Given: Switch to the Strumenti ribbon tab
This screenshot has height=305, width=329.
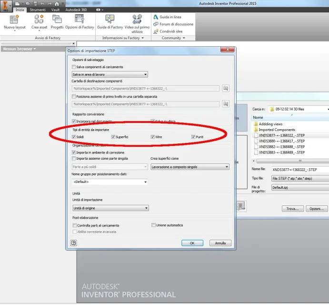Looking at the screenshot, I should tap(38, 10).
